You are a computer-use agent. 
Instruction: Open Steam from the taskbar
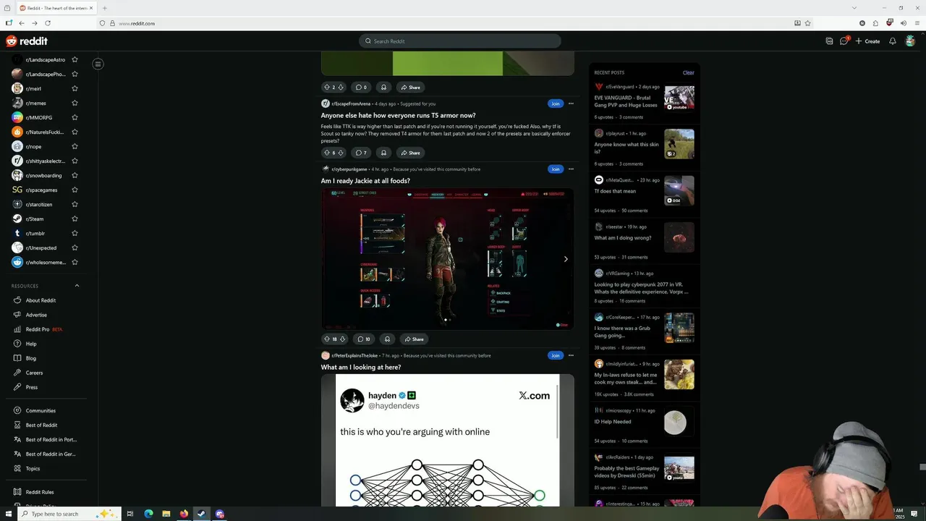click(x=202, y=514)
